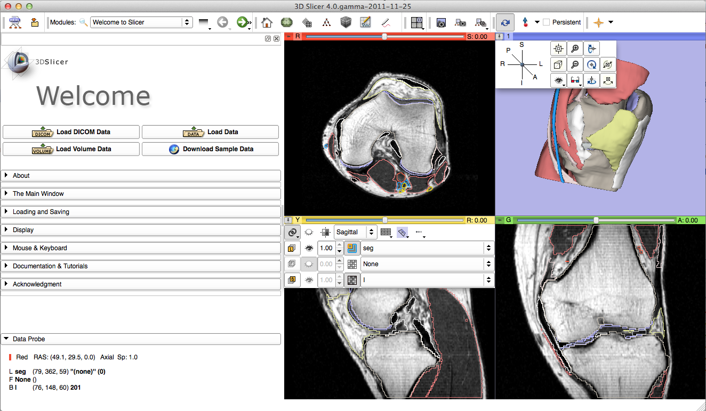Click the screenshot capture camera icon
706x411 pixels.
[441, 22]
